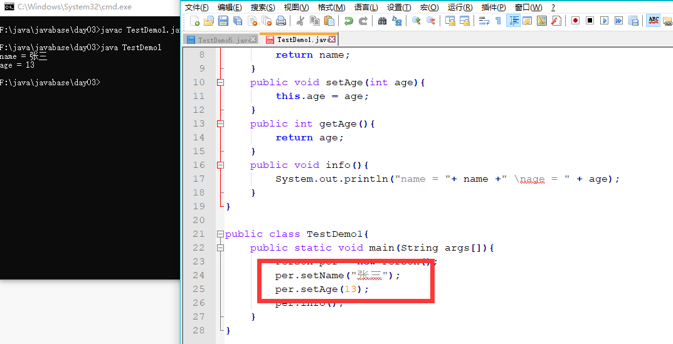Run macro multiple times double-arrow icon
This screenshot has width=673, height=344.
click(x=619, y=21)
